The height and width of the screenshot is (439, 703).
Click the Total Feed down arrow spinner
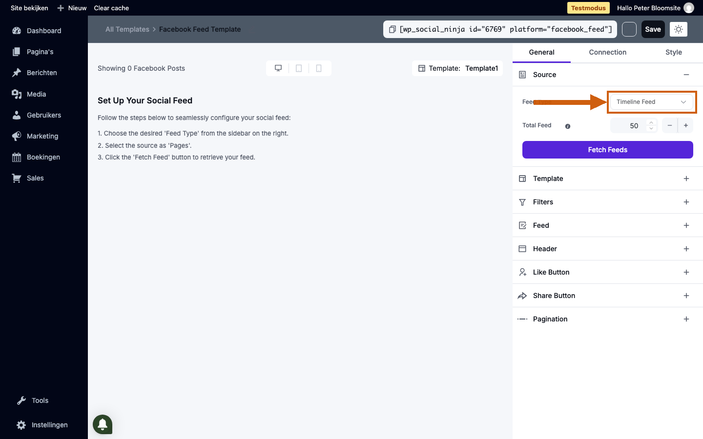click(651, 128)
